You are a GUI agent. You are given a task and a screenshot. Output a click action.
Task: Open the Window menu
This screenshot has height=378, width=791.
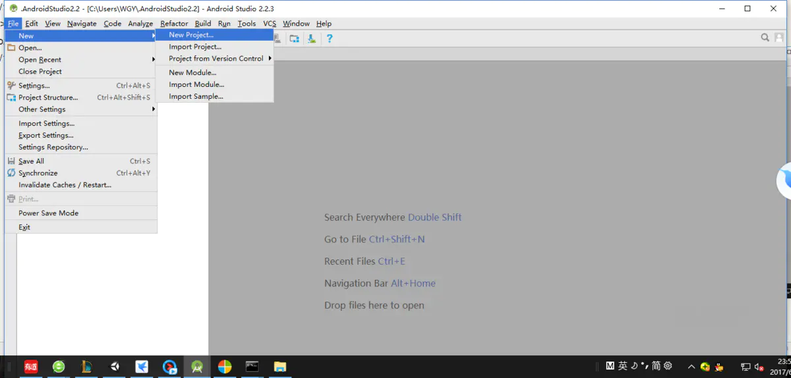(x=296, y=24)
